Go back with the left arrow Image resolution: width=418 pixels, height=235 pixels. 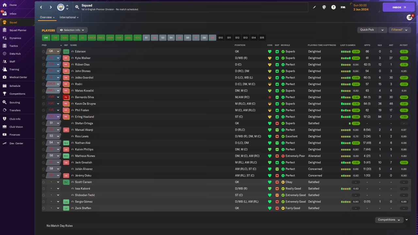click(41, 7)
